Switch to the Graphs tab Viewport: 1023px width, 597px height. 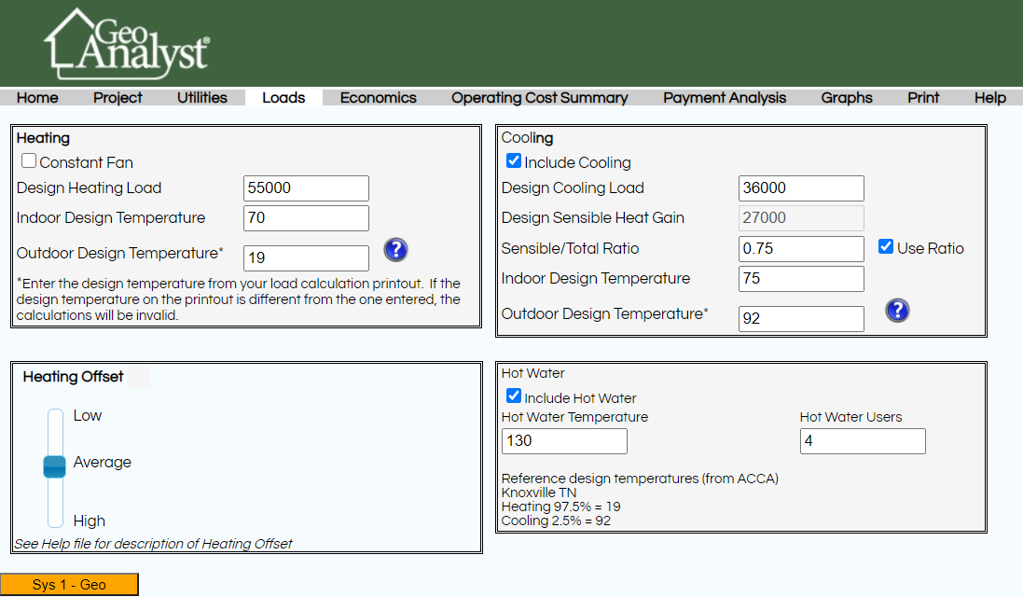[x=847, y=97]
